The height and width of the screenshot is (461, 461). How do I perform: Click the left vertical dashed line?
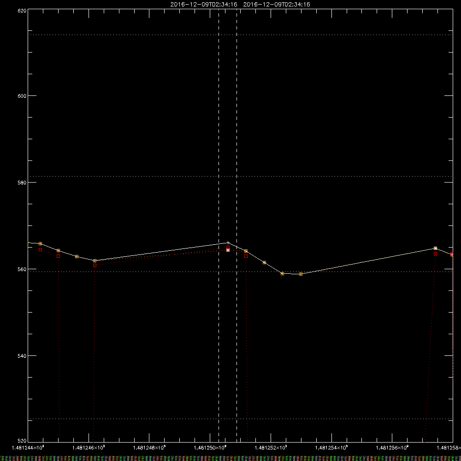pyautogui.click(x=219, y=225)
